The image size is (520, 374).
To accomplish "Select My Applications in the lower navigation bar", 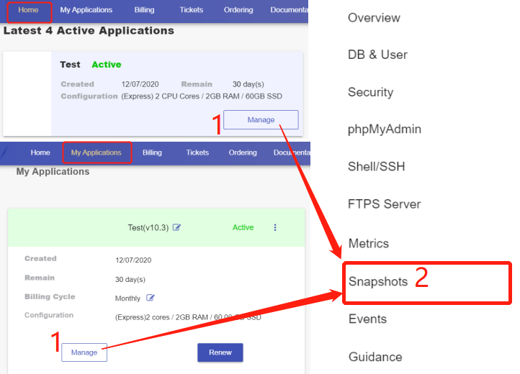I will coord(97,152).
